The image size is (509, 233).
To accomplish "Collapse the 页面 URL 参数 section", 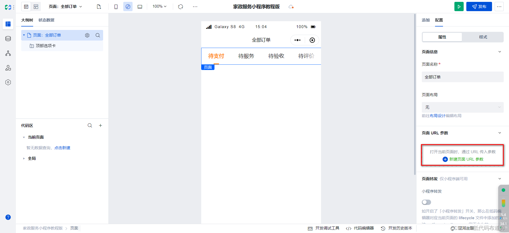I will point(500,133).
